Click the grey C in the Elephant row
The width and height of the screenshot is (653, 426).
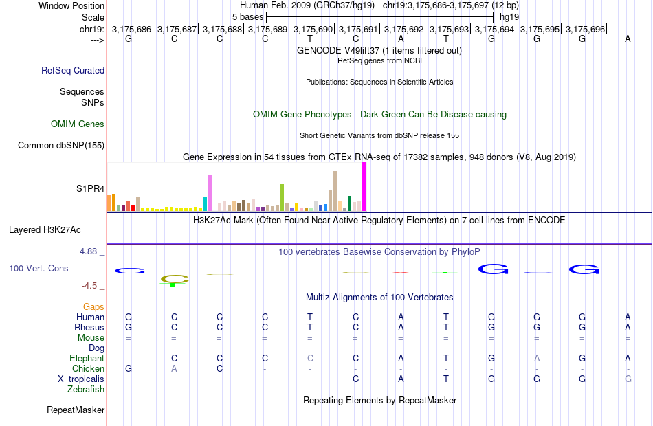click(310, 358)
